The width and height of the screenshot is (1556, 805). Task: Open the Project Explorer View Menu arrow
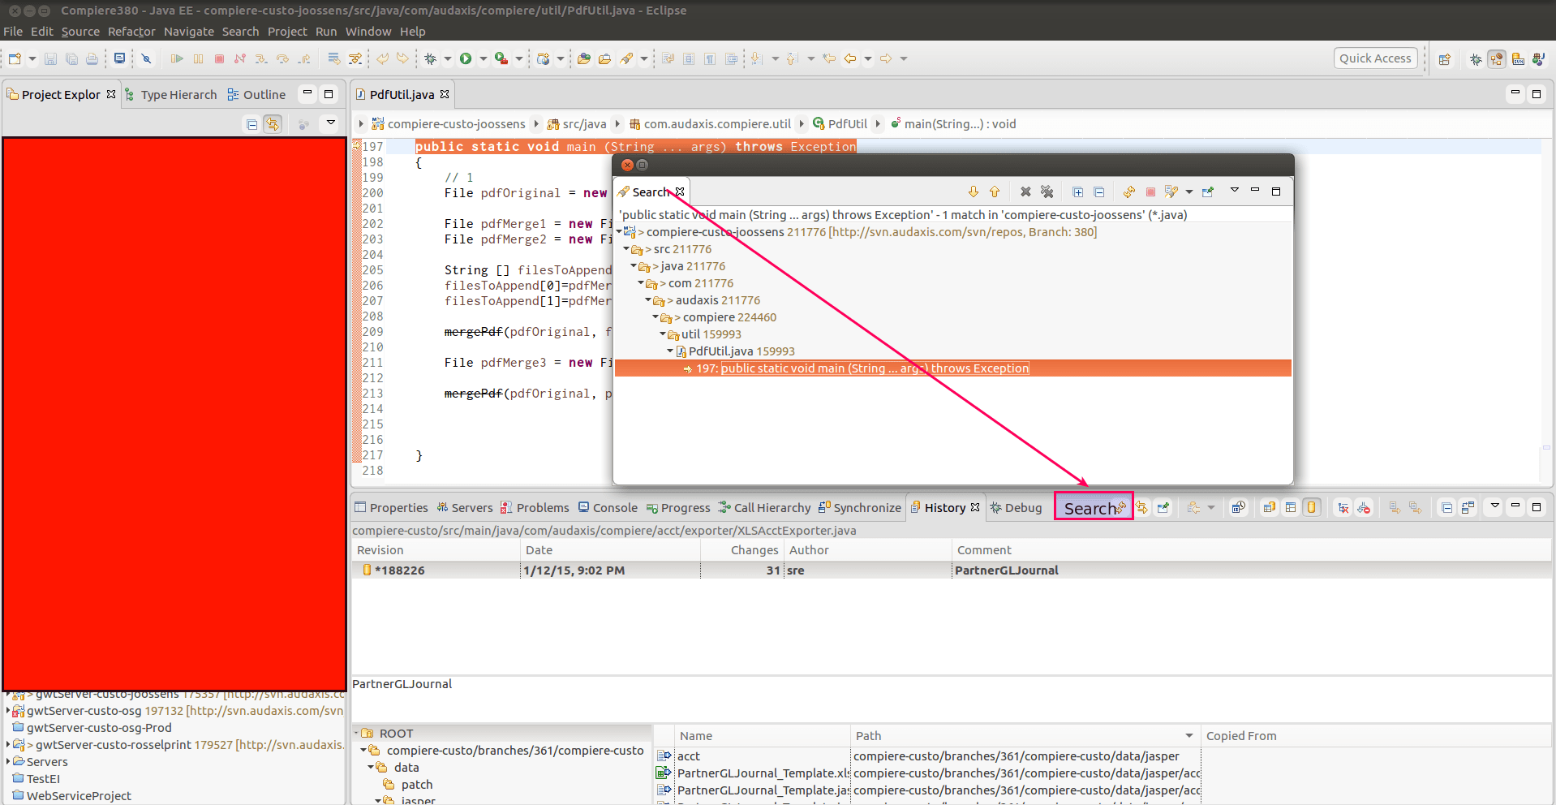(x=330, y=123)
